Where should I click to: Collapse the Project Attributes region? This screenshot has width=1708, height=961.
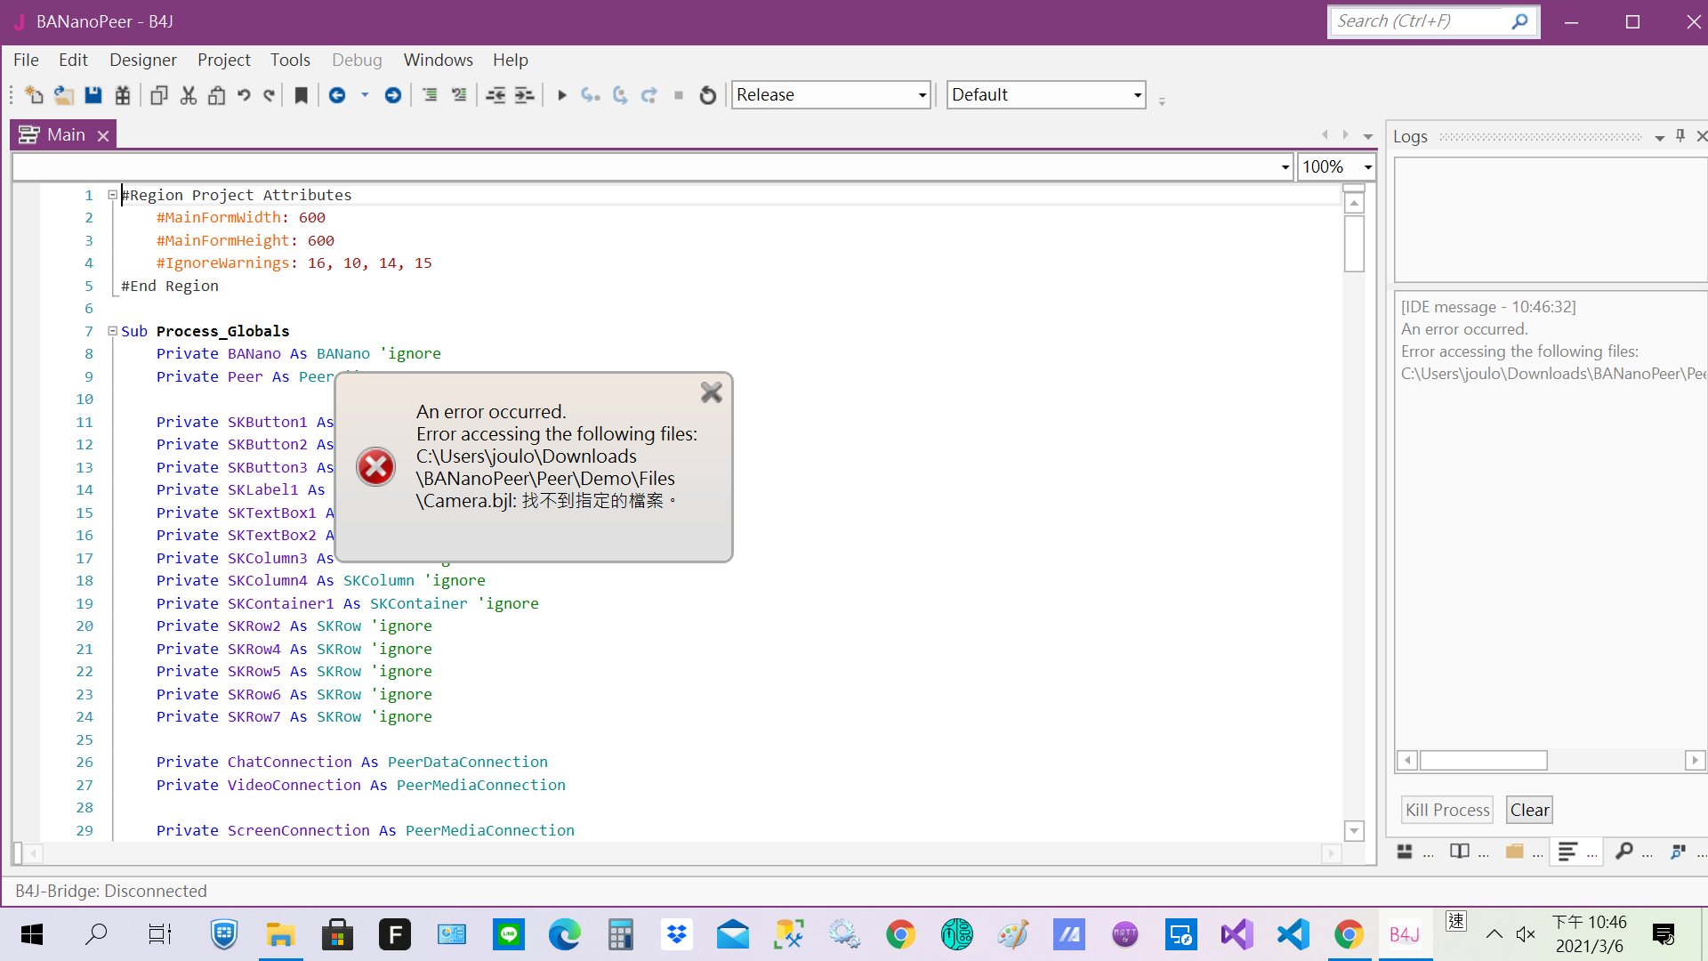point(113,195)
